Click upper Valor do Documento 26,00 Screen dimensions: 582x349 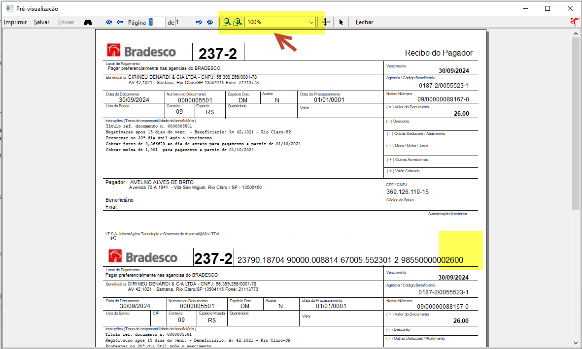[461, 114]
